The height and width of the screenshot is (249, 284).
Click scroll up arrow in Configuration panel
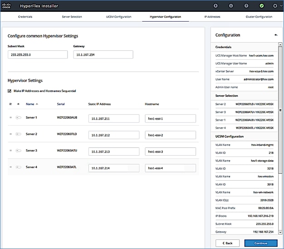(280, 45)
